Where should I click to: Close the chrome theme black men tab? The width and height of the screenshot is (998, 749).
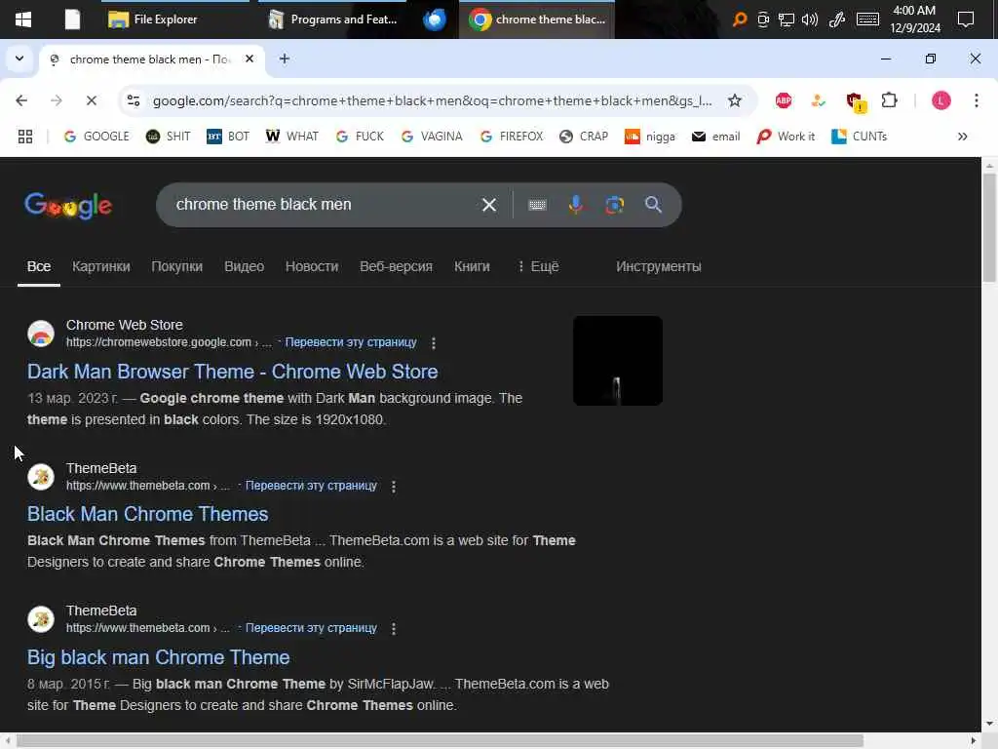click(x=249, y=59)
